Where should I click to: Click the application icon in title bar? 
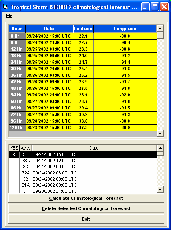[5, 7]
